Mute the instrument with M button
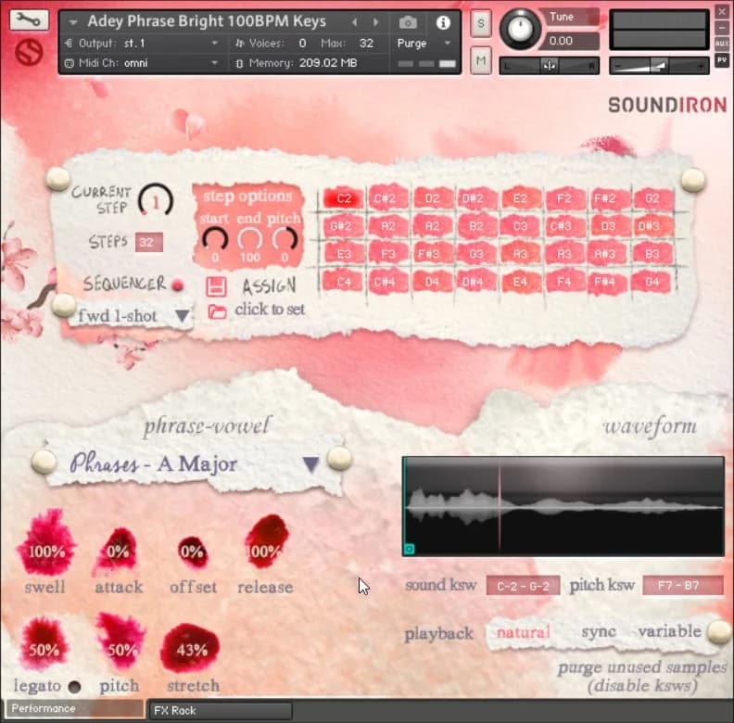Viewport: 734px width, 723px height. tap(480, 61)
